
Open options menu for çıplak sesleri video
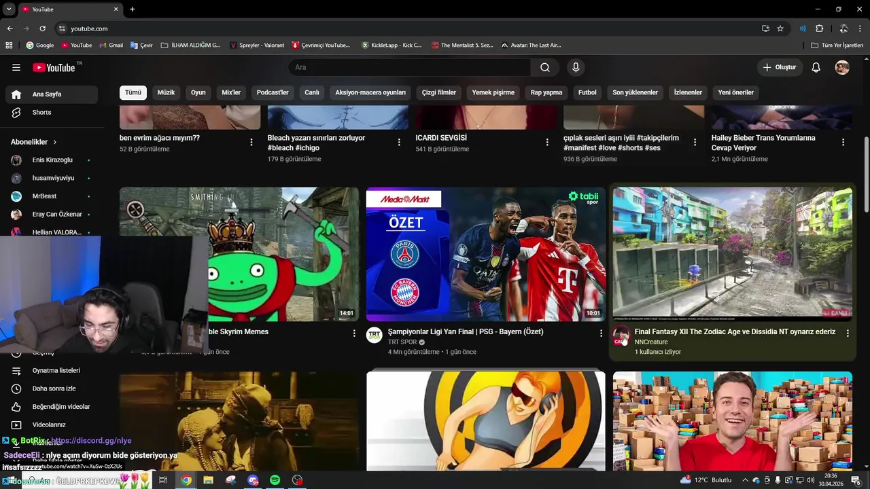[x=695, y=142]
